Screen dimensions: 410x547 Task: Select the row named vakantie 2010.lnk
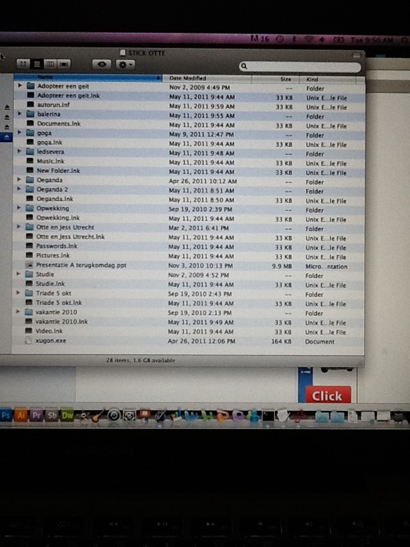tap(189, 321)
